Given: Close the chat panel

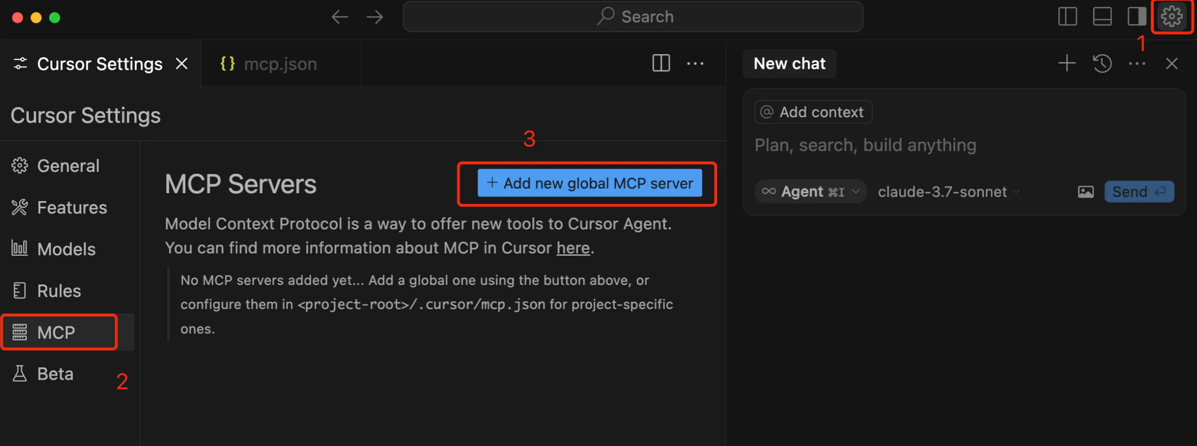Looking at the screenshot, I should [1172, 64].
